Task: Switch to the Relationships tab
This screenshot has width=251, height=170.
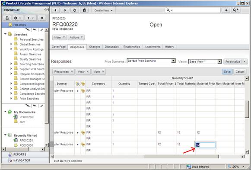Action: 132,47
